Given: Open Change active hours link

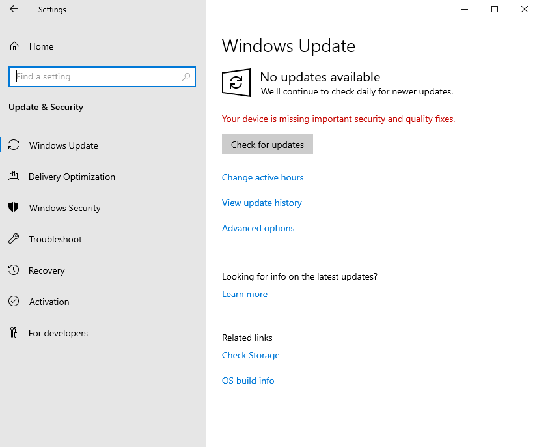Looking at the screenshot, I should (263, 178).
